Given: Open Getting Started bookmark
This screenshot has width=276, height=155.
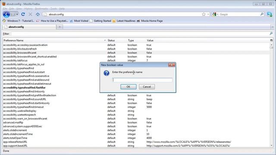Looking at the screenshot, I should tap(100, 21).
